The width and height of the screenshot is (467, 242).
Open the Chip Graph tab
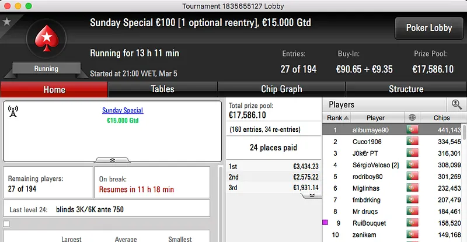pos(281,89)
